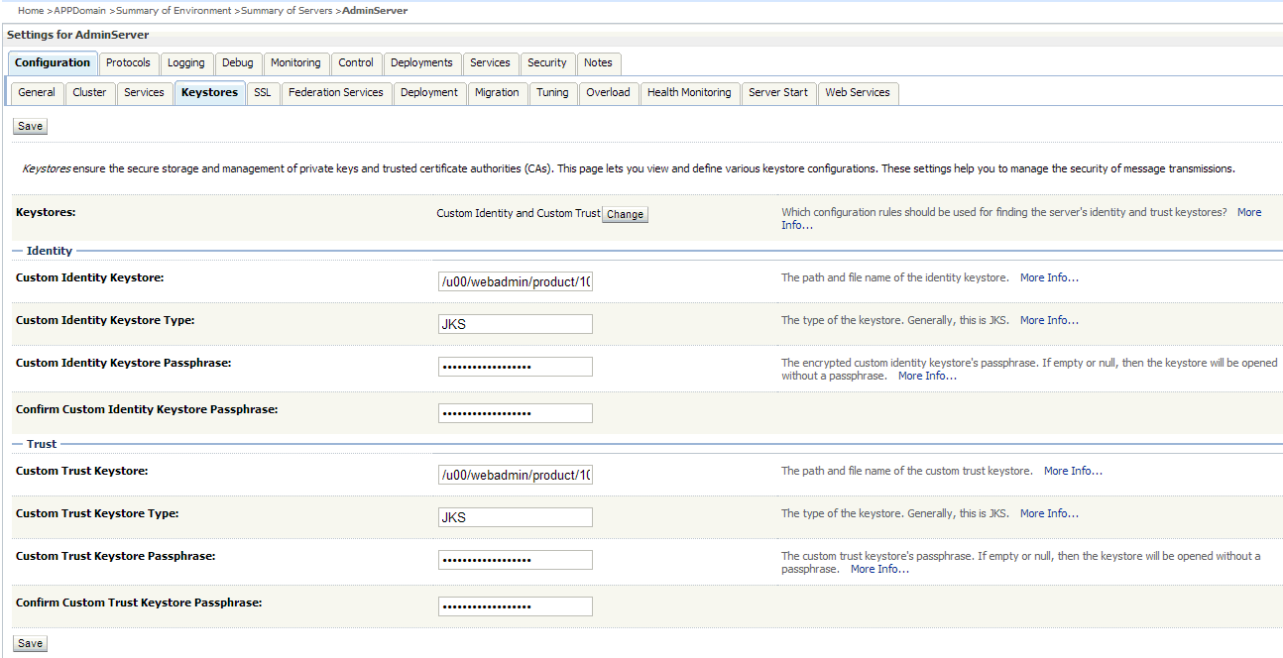Focus the Custom Identity Keystore path field
Screen dimensions: 1283x658
[516, 281]
